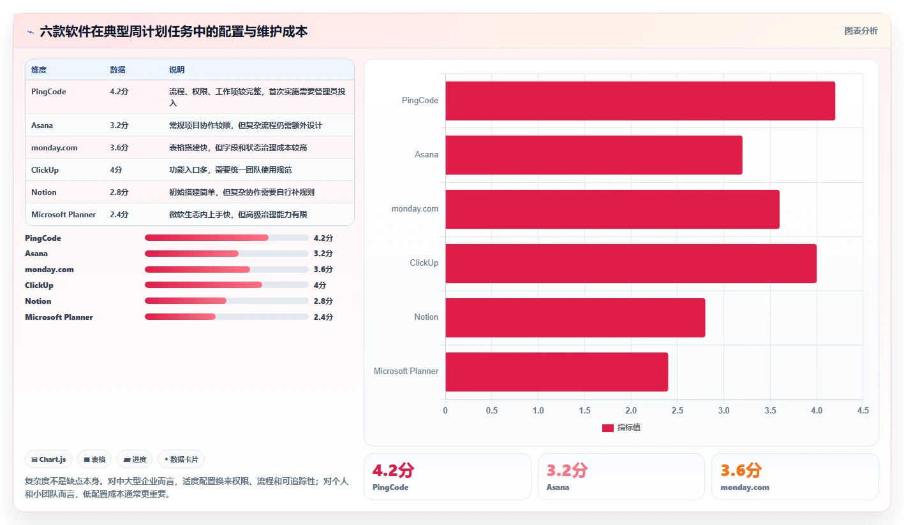Click the Notion bar in the chart
Screen dimensions: 904x525
pos(575,317)
